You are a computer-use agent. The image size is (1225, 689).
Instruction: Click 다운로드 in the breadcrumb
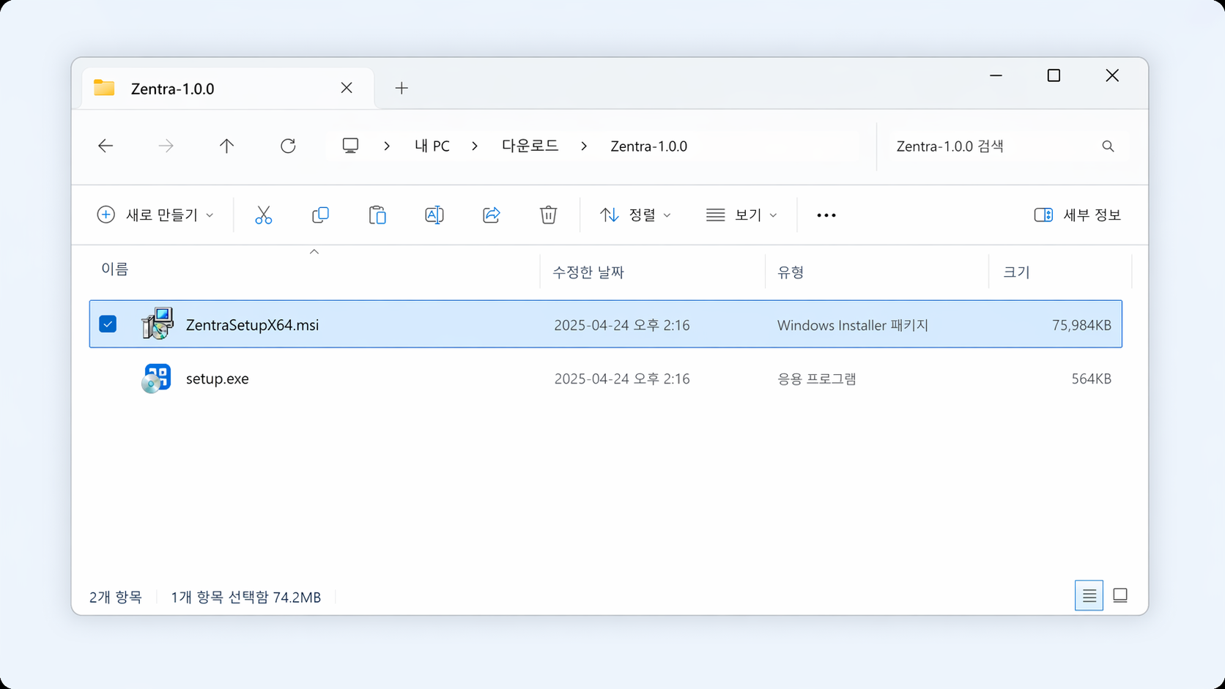[x=530, y=146]
